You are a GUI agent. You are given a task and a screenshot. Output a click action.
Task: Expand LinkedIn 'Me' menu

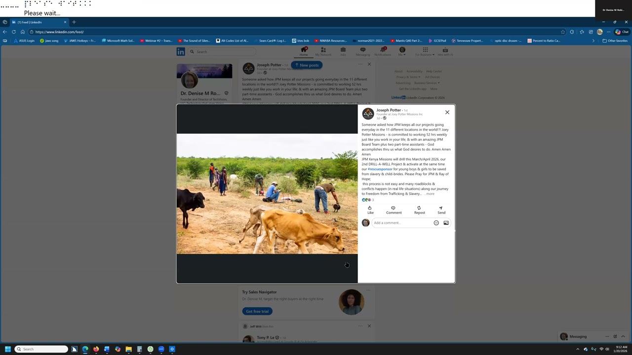pos(402,52)
